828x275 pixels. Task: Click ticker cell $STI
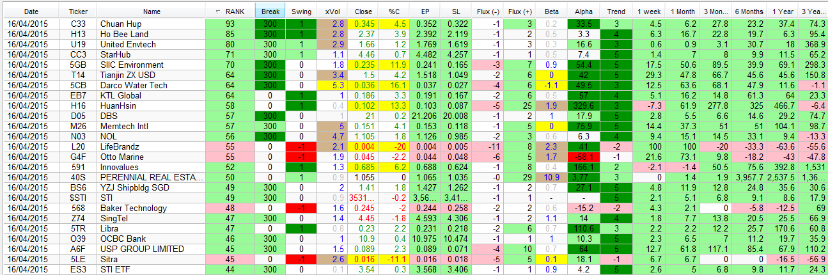[79, 198]
